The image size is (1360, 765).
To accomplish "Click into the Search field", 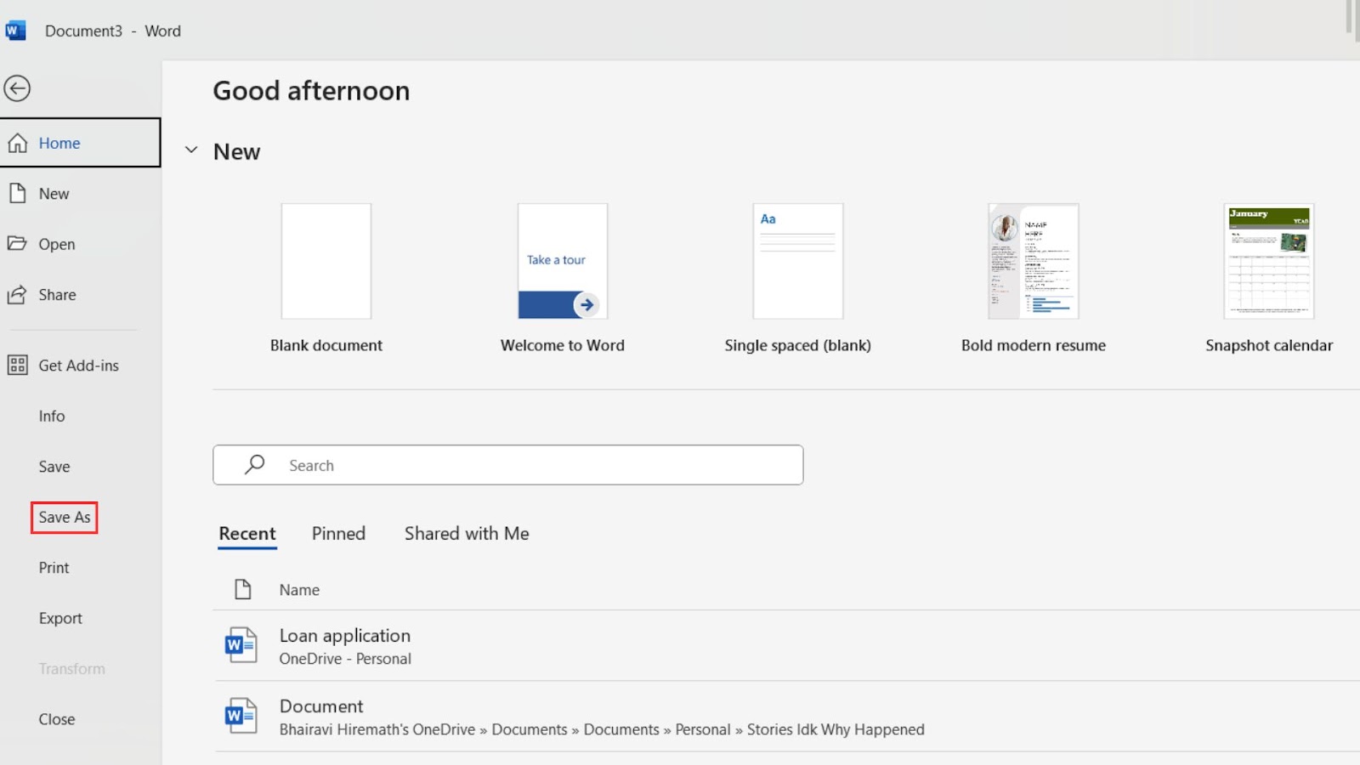I will [510, 464].
